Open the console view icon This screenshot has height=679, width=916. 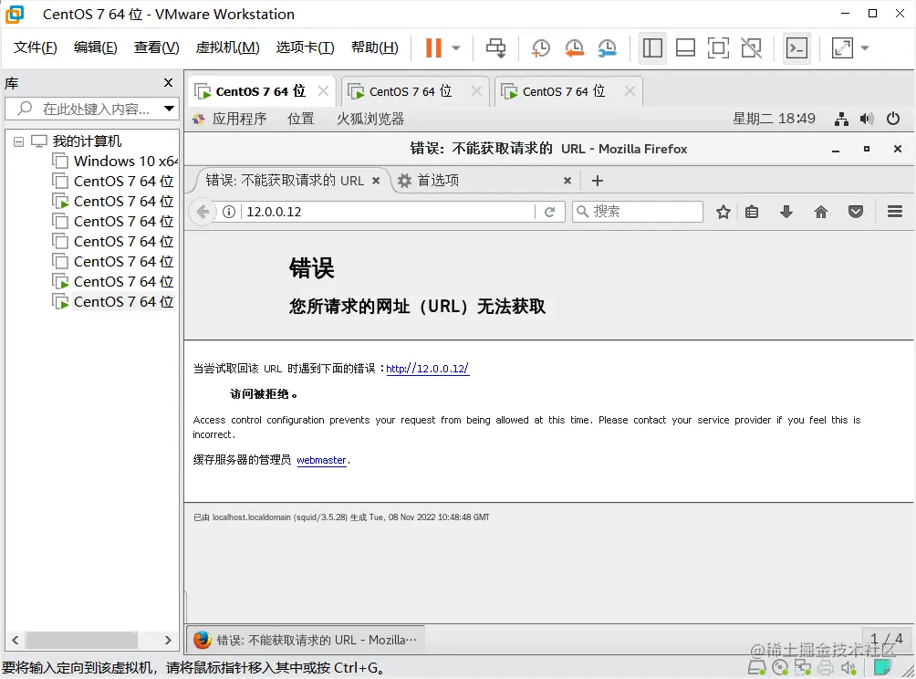click(796, 48)
